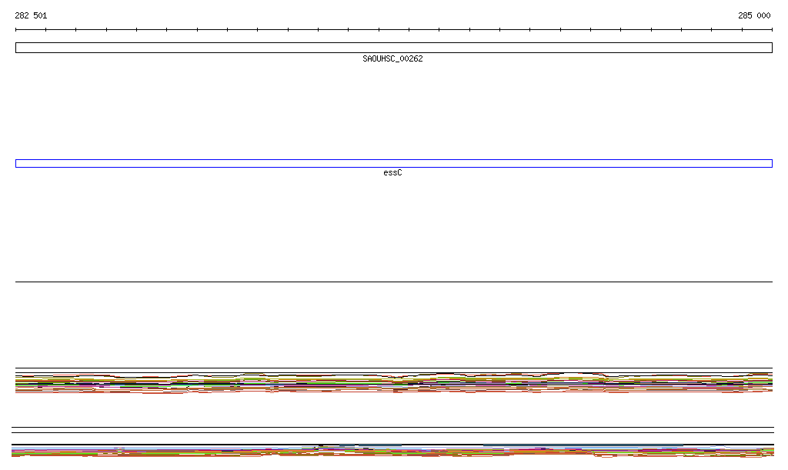The height and width of the screenshot is (470, 788).
Task: Click the start coordinate 282 501
Action: (x=31, y=15)
